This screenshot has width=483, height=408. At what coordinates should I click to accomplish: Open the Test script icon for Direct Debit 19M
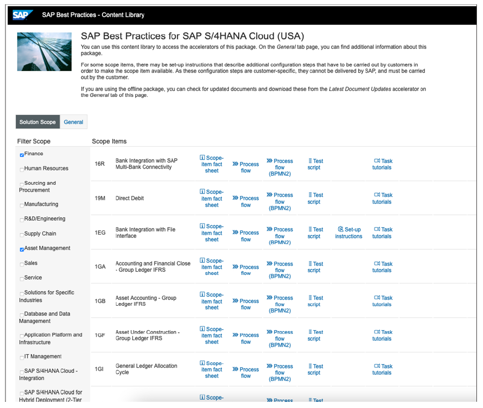pos(314,198)
